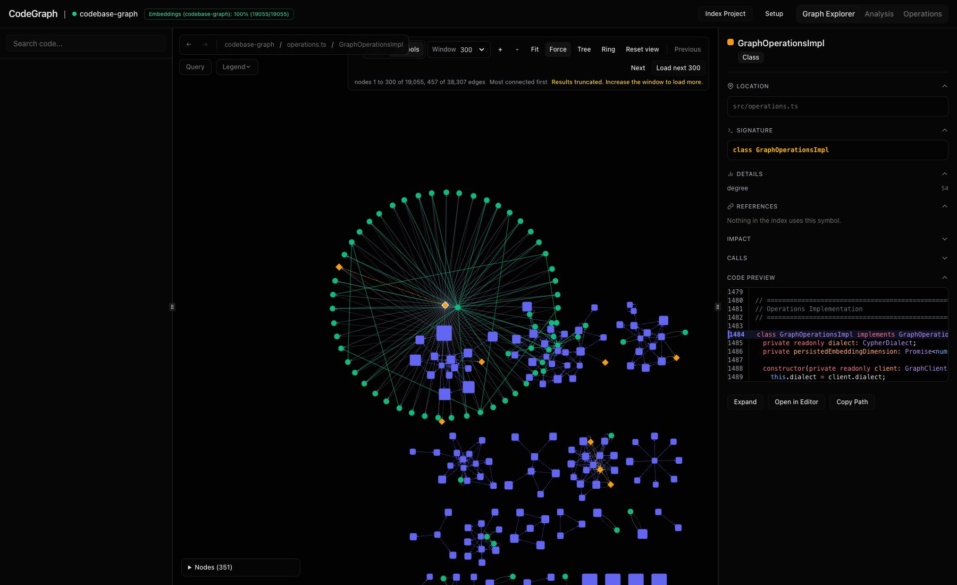
Task: Expand the Calls section
Action: click(x=944, y=258)
